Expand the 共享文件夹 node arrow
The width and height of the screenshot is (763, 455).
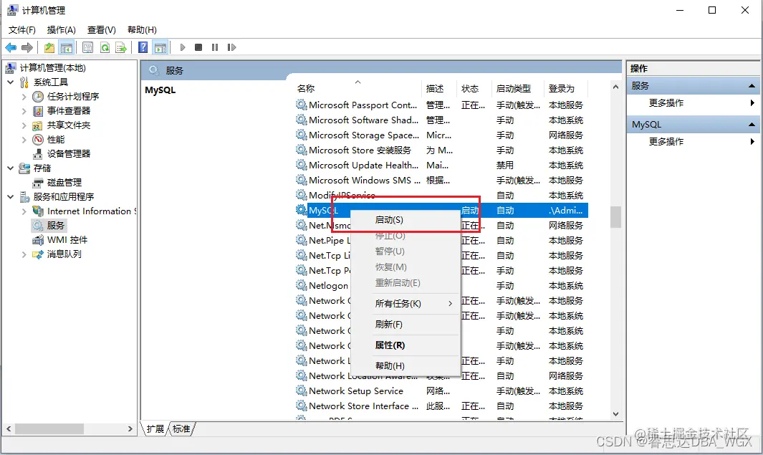coord(24,125)
